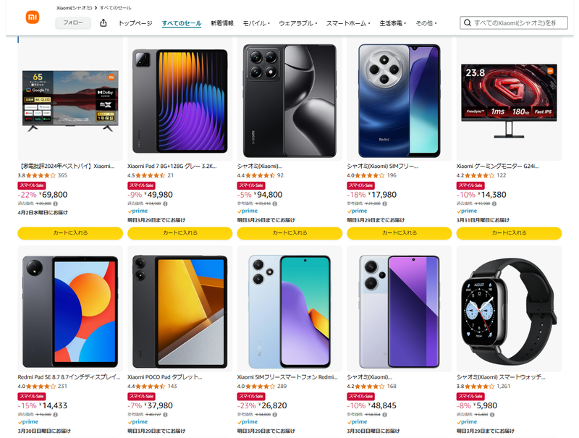
Task: Click star rating of Redmi Pad SE 8.7
Action: pyautogui.click(x=41, y=387)
